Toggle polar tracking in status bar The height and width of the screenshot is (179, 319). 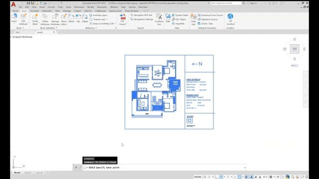pyautogui.click(x=221, y=177)
